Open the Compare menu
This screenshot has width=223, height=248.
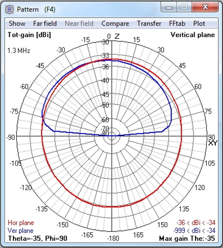[115, 24]
